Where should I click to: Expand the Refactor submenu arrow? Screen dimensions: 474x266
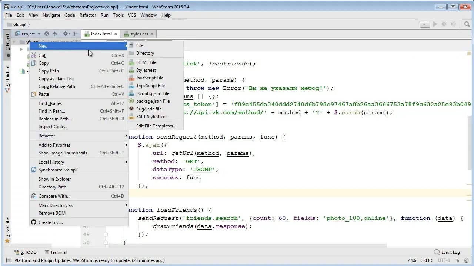126,136
